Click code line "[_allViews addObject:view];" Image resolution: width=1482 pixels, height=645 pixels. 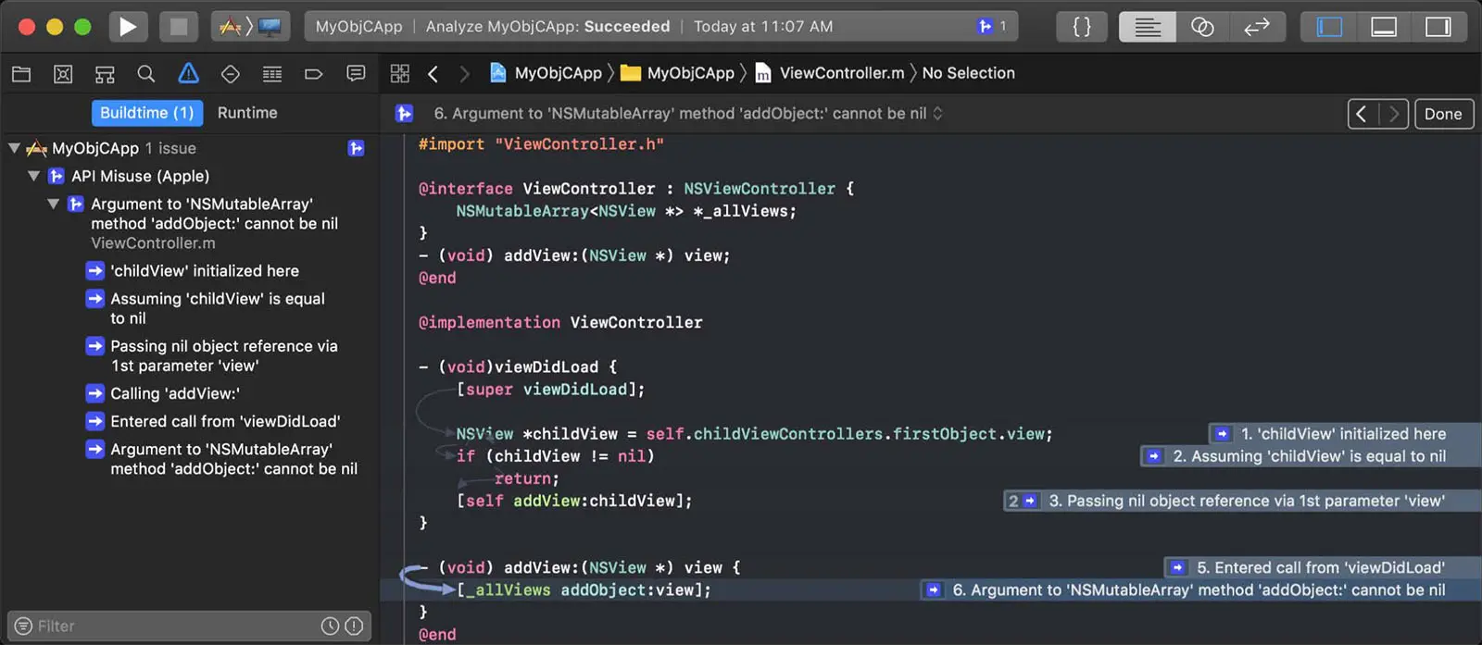[584, 589]
